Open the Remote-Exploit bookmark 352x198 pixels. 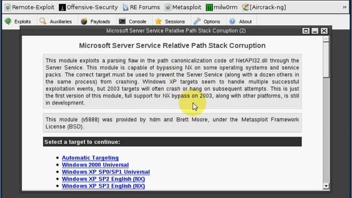30,7
